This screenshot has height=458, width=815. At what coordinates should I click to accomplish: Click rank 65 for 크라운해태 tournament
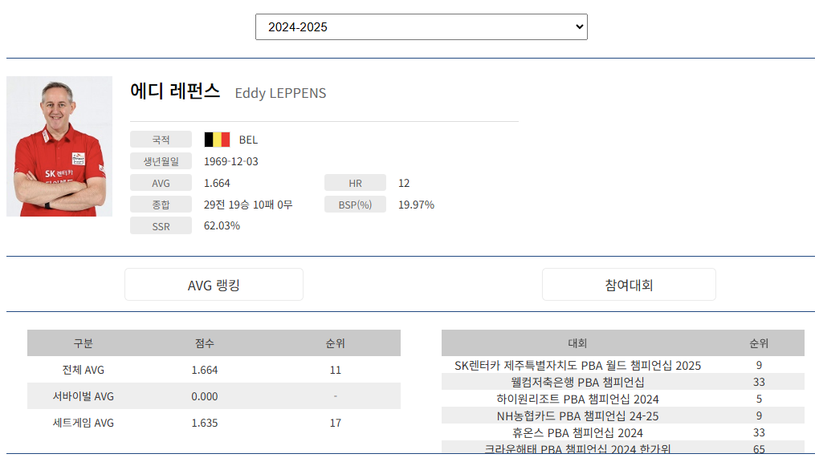(759, 448)
